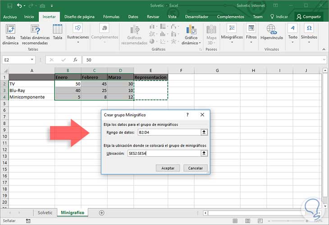The height and width of the screenshot is (225, 329).
Task: Click the insert function fx icon
Action: coord(75,59)
